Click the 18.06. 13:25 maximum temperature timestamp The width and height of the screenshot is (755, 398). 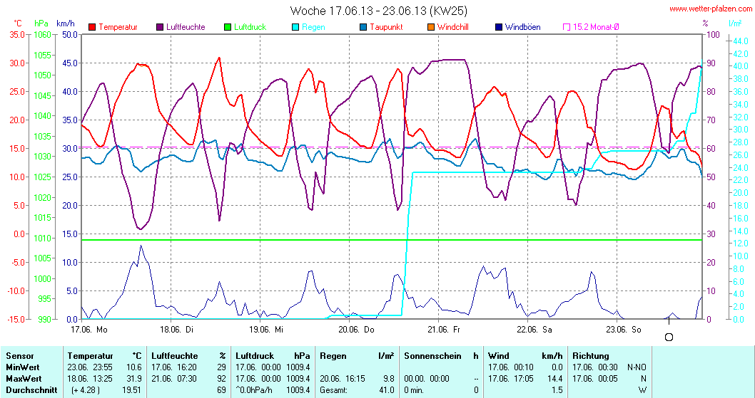click(x=91, y=379)
